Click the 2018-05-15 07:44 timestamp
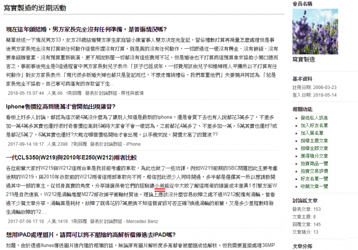358x250 pixels. [25, 93]
